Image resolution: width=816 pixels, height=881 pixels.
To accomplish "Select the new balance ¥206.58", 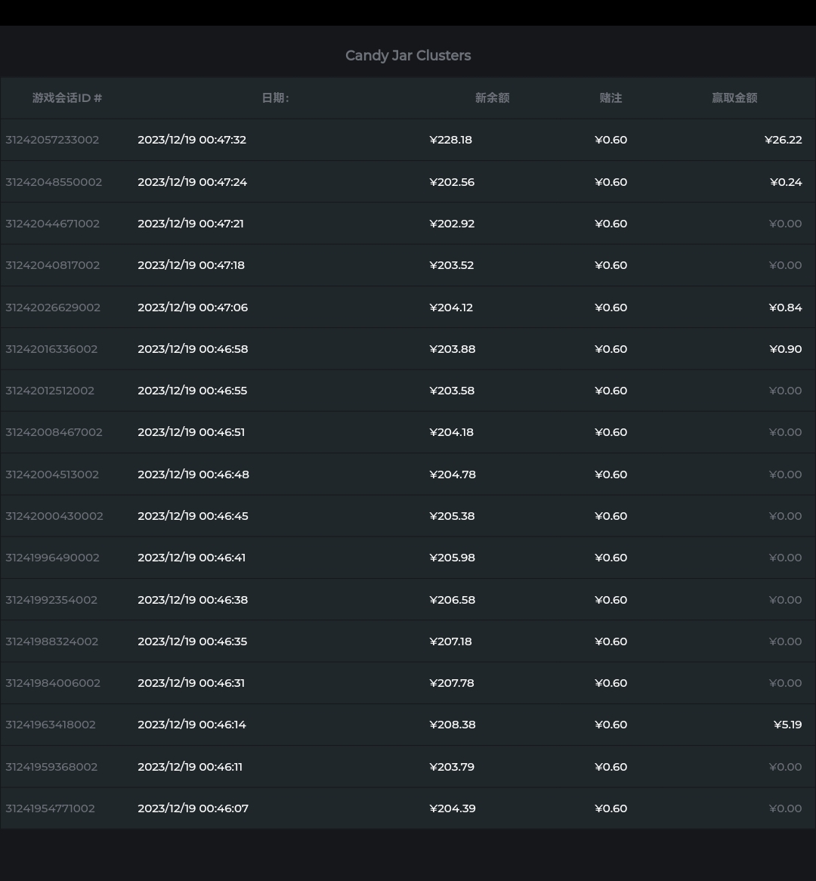I will click(453, 599).
